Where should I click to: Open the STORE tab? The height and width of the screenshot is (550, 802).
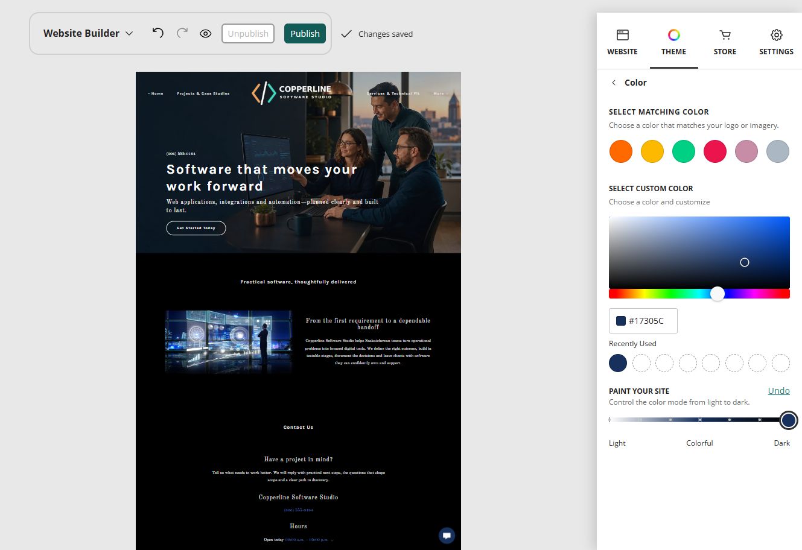pos(725,42)
